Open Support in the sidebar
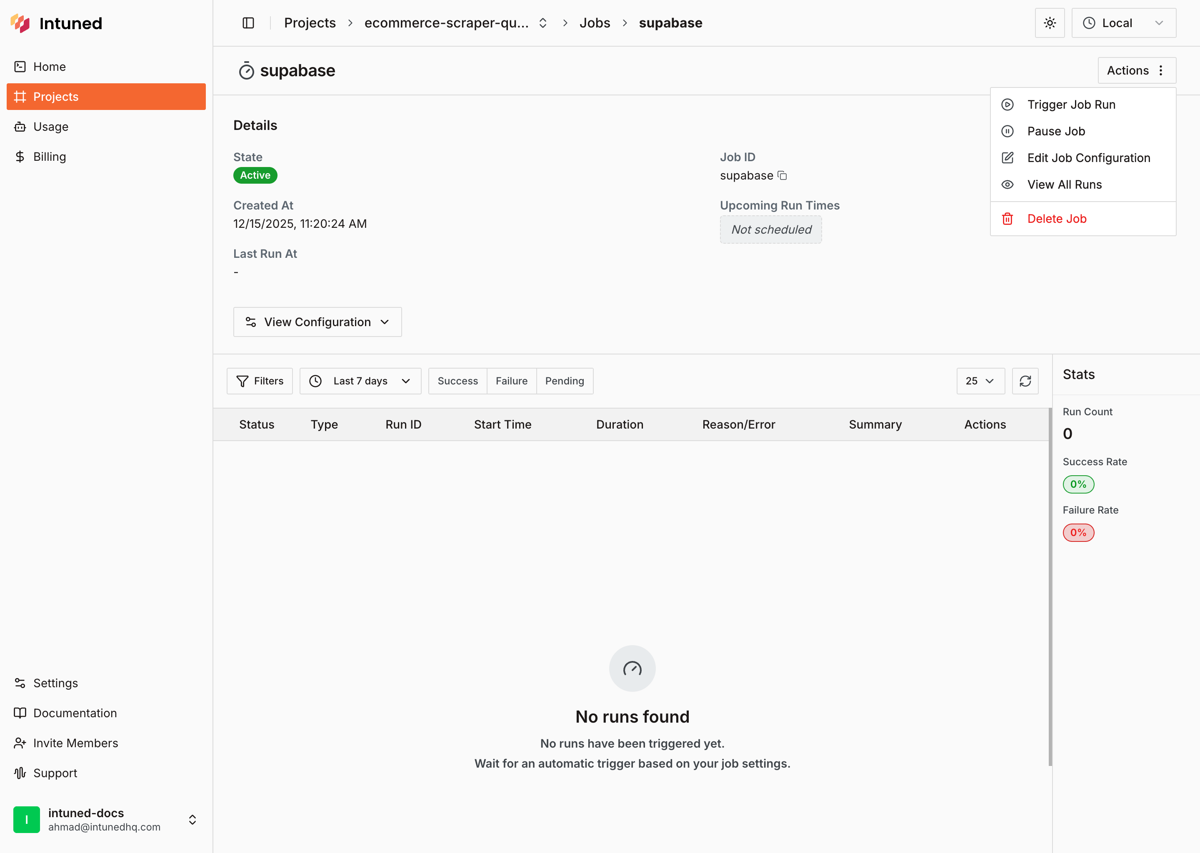Screen dimensions: 1200x853 point(106,773)
